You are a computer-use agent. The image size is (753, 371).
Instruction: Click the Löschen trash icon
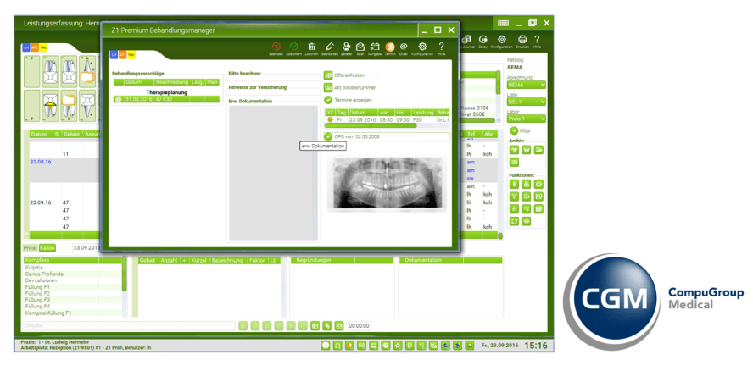(312, 47)
